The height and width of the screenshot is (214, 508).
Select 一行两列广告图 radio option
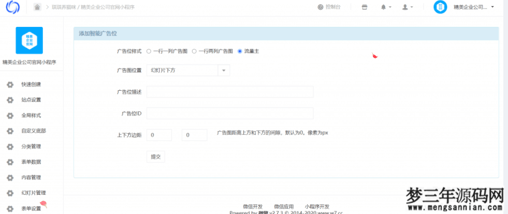click(x=194, y=51)
